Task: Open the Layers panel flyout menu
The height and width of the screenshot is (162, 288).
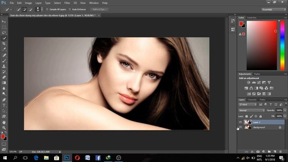Action: [286, 99]
